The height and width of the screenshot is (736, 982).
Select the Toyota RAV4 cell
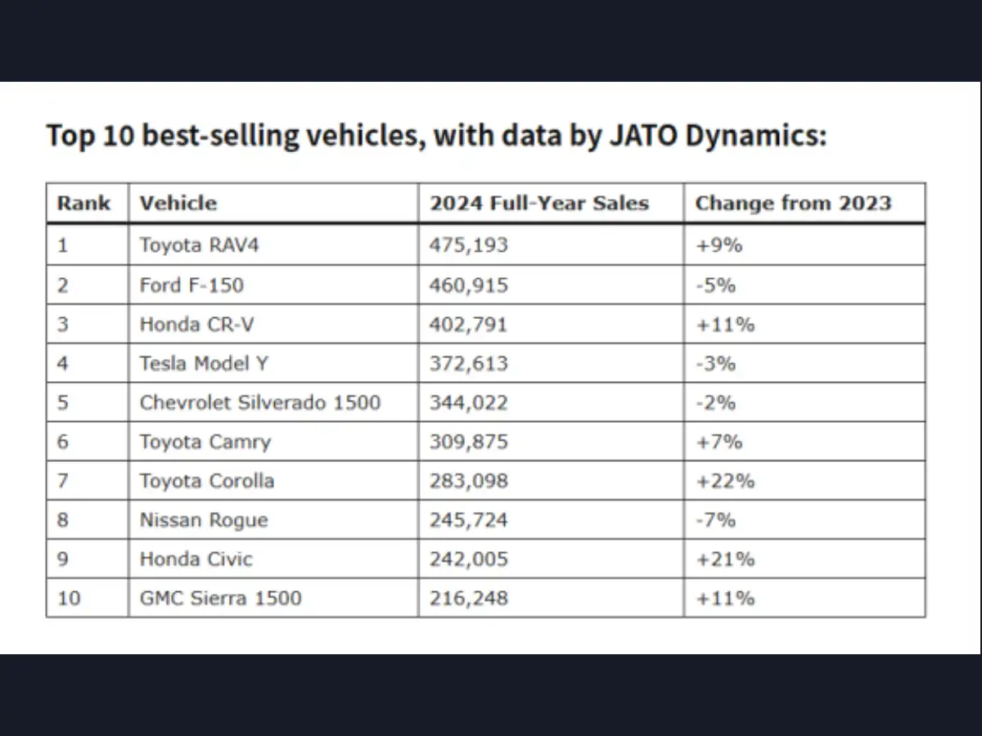pyautogui.click(x=199, y=245)
